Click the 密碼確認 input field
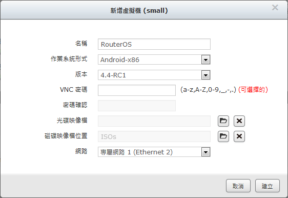This screenshot has height=198, width=288. [x=137, y=106]
